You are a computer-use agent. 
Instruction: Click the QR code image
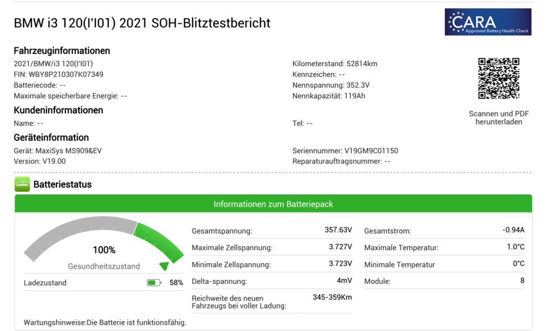[x=498, y=78]
